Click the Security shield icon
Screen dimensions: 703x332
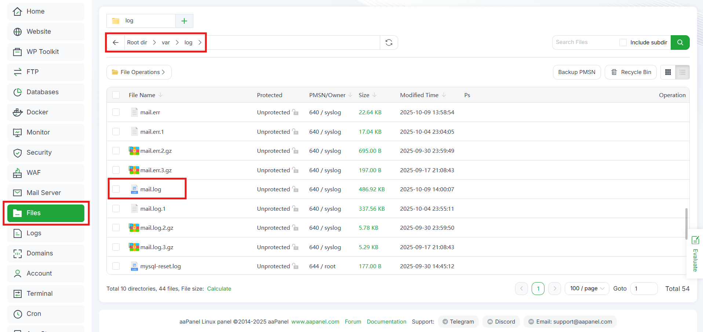pos(17,152)
